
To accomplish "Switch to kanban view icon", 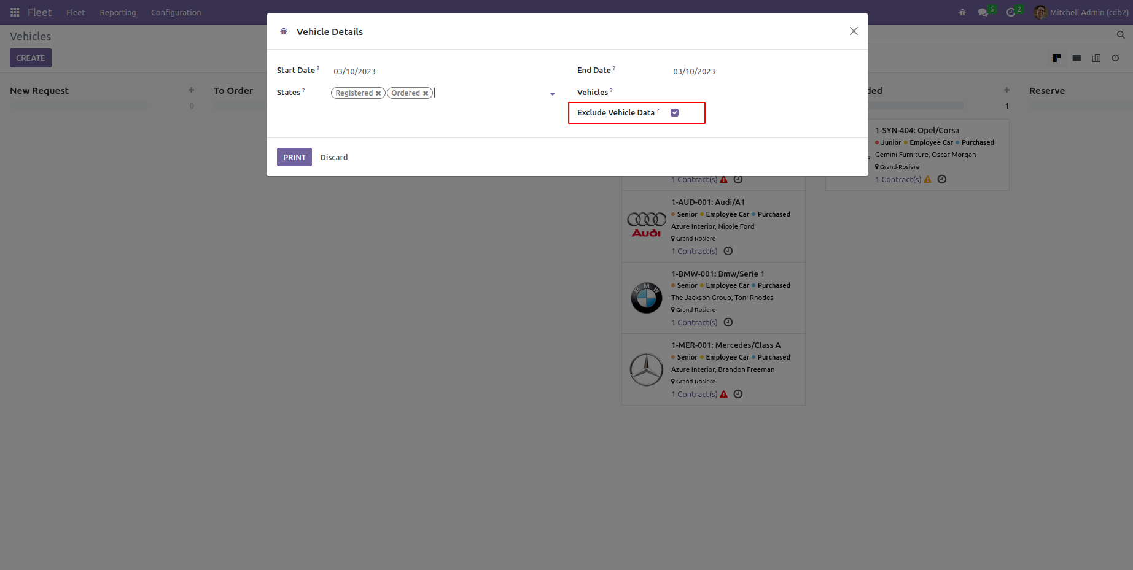I will click(x=1057, y=58).
